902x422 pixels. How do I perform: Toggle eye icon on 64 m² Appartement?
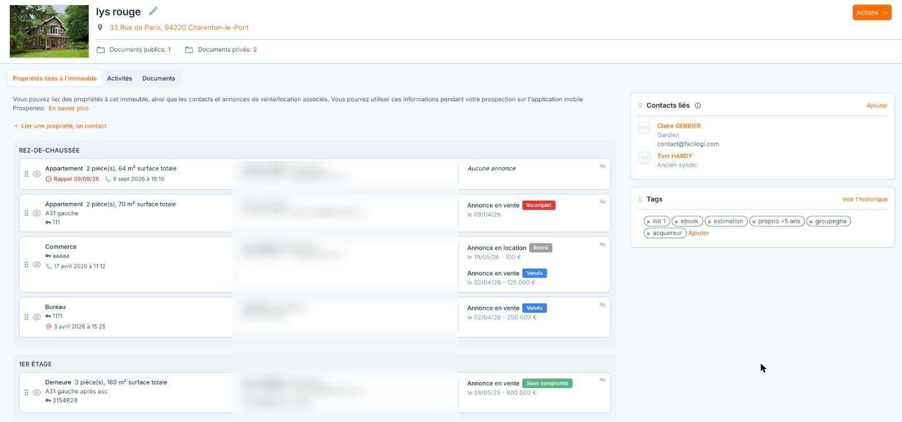click(37, 174)
